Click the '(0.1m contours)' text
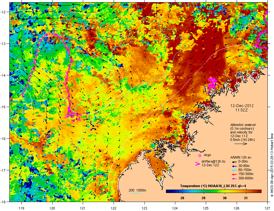 (x=242, y=129)
